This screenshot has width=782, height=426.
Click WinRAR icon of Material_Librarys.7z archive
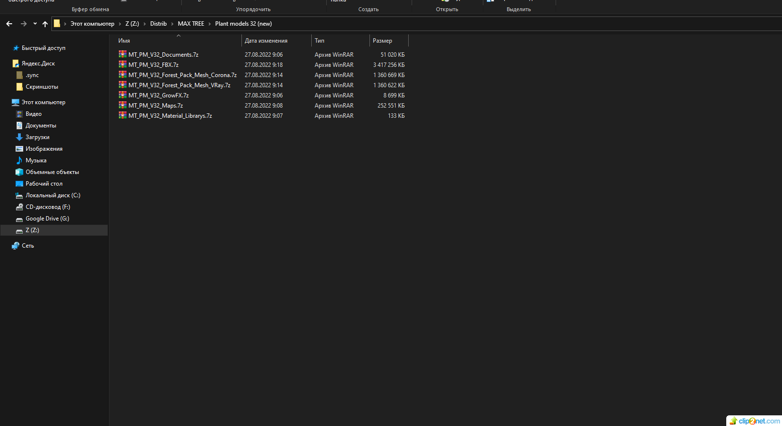coord(123,115)
